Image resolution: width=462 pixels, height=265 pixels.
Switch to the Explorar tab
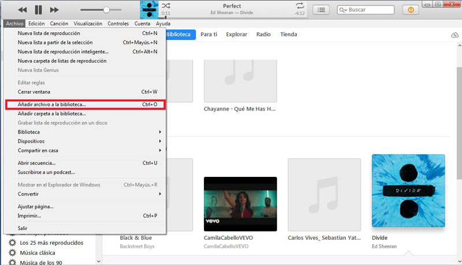[237, 35]
